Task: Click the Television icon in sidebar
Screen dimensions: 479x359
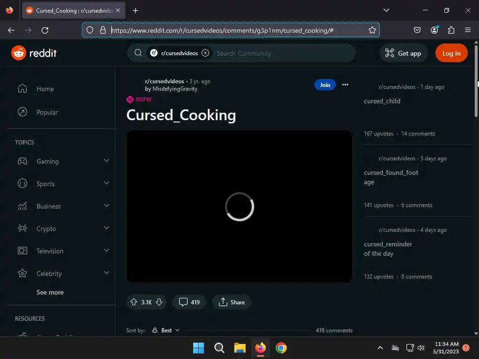Action: pos(22,251)
